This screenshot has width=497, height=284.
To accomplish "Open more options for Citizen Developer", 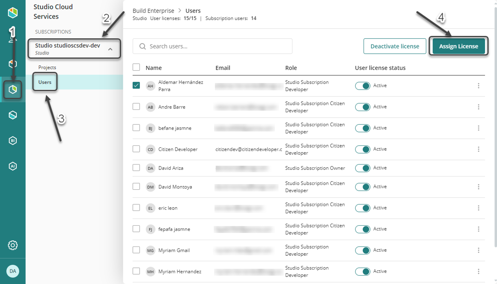I will pyautogui.click(x=479, y=149).
